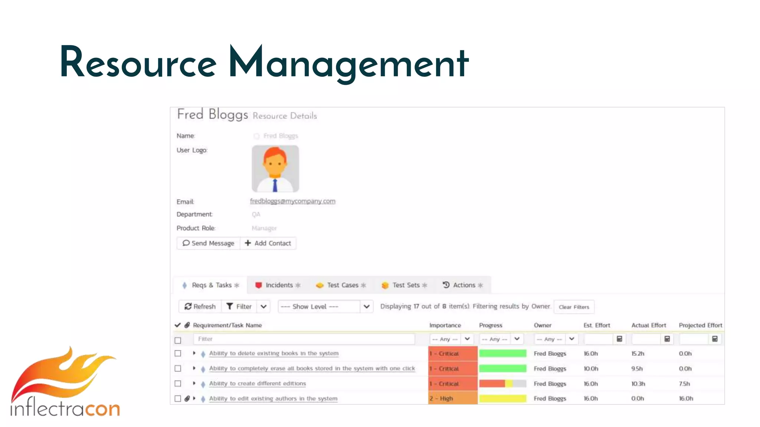Switch to the Incidents tab
The height and width of the screenshot is (427, 760).
[278, 285]
